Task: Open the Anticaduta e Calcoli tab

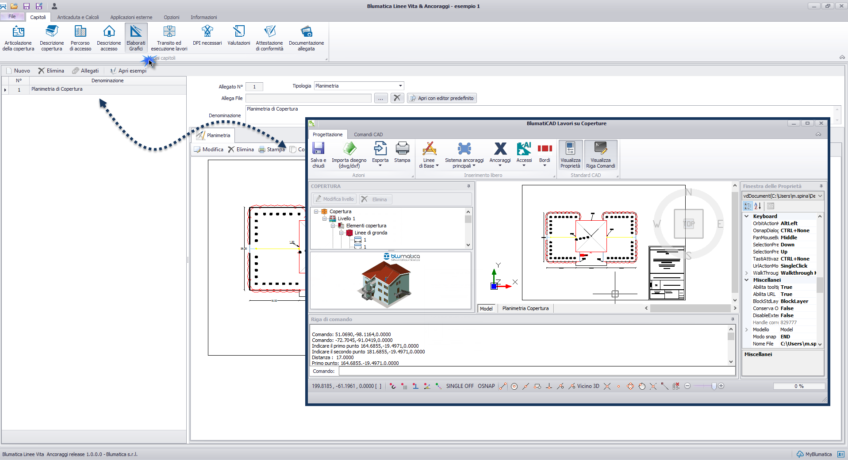Action: tap(78, 17)
